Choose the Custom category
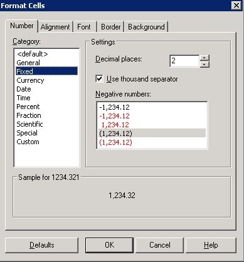This screenshot has width=244, height=262. click(46, 142)
